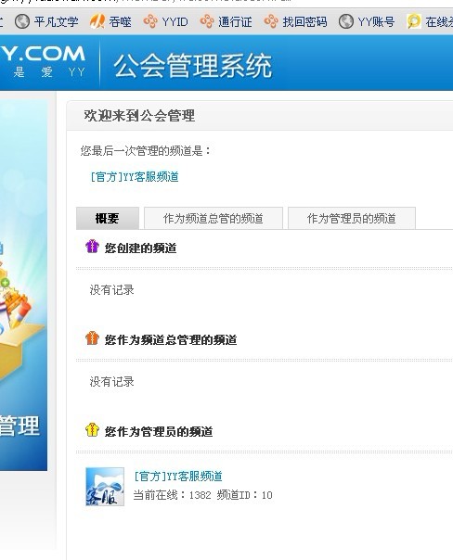
Task: Click the YY账号 globe bookmark icon
Action: point(346,21)
